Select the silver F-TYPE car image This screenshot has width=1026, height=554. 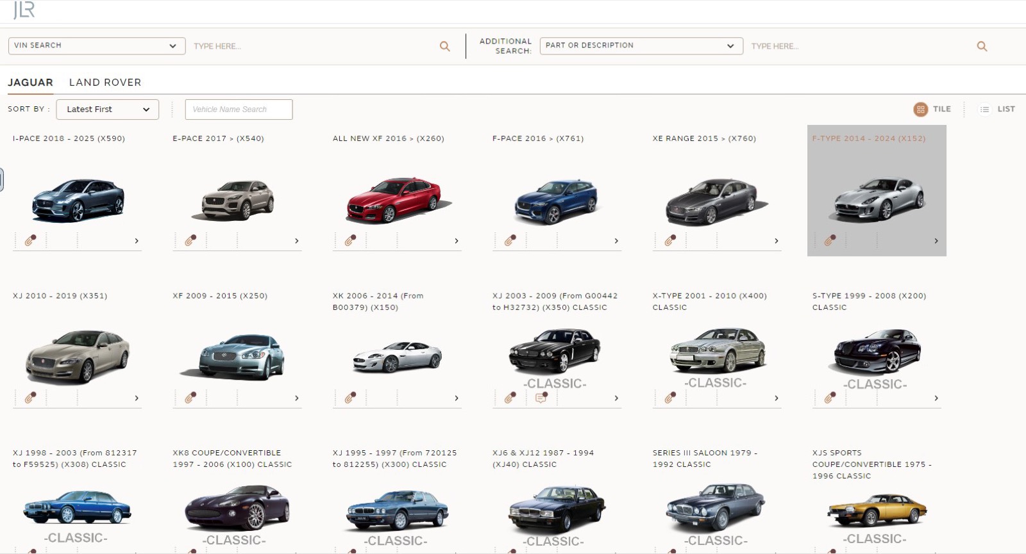(x=879, y=199)
